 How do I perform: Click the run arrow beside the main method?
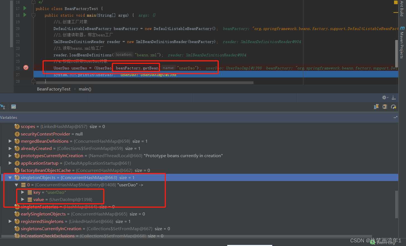pos(24,15)
